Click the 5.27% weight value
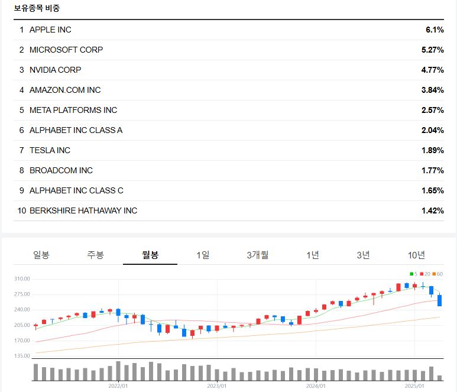Image resolution: width=457 pixels, height=392 pixels. click(x=433, y=50)
